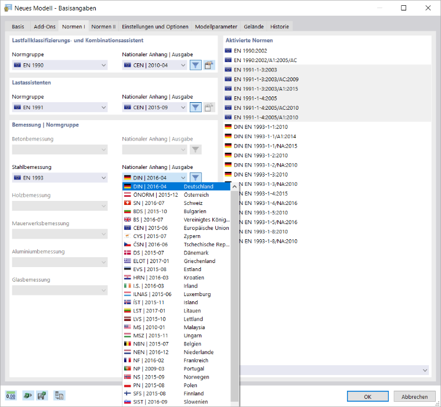The image size is (441, 407).
Task: Go to the Modellparameter tab
Action: [216, 27]
